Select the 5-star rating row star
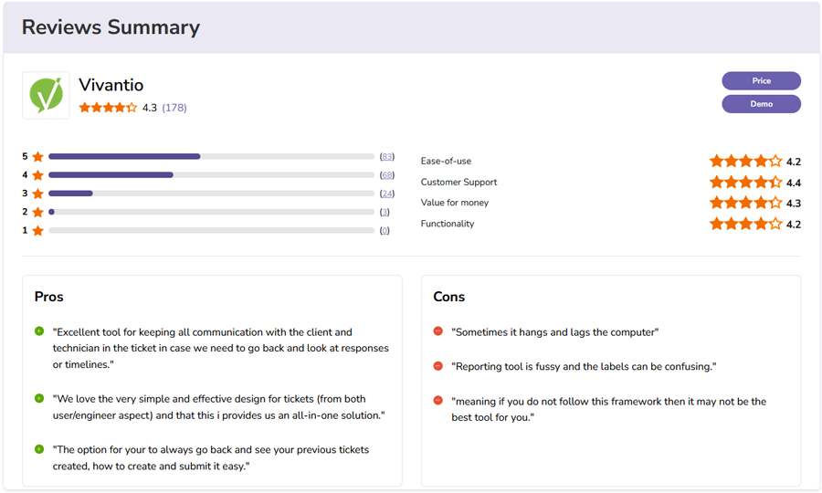Viewport: 822px width, 493px height. 37,157
